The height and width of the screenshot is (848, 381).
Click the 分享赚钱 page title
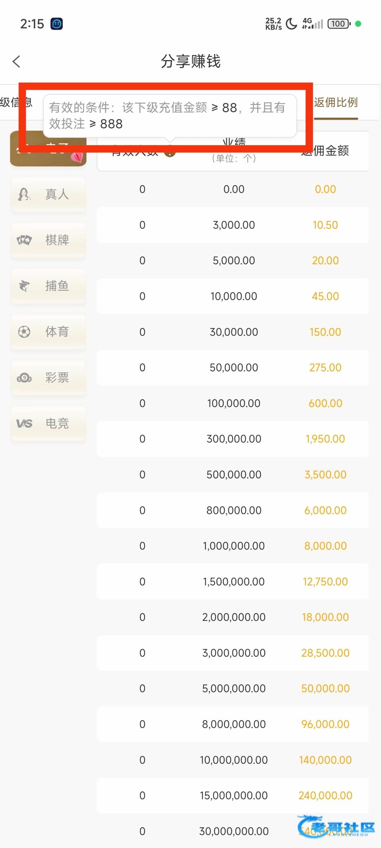click(x=190, y=61)
